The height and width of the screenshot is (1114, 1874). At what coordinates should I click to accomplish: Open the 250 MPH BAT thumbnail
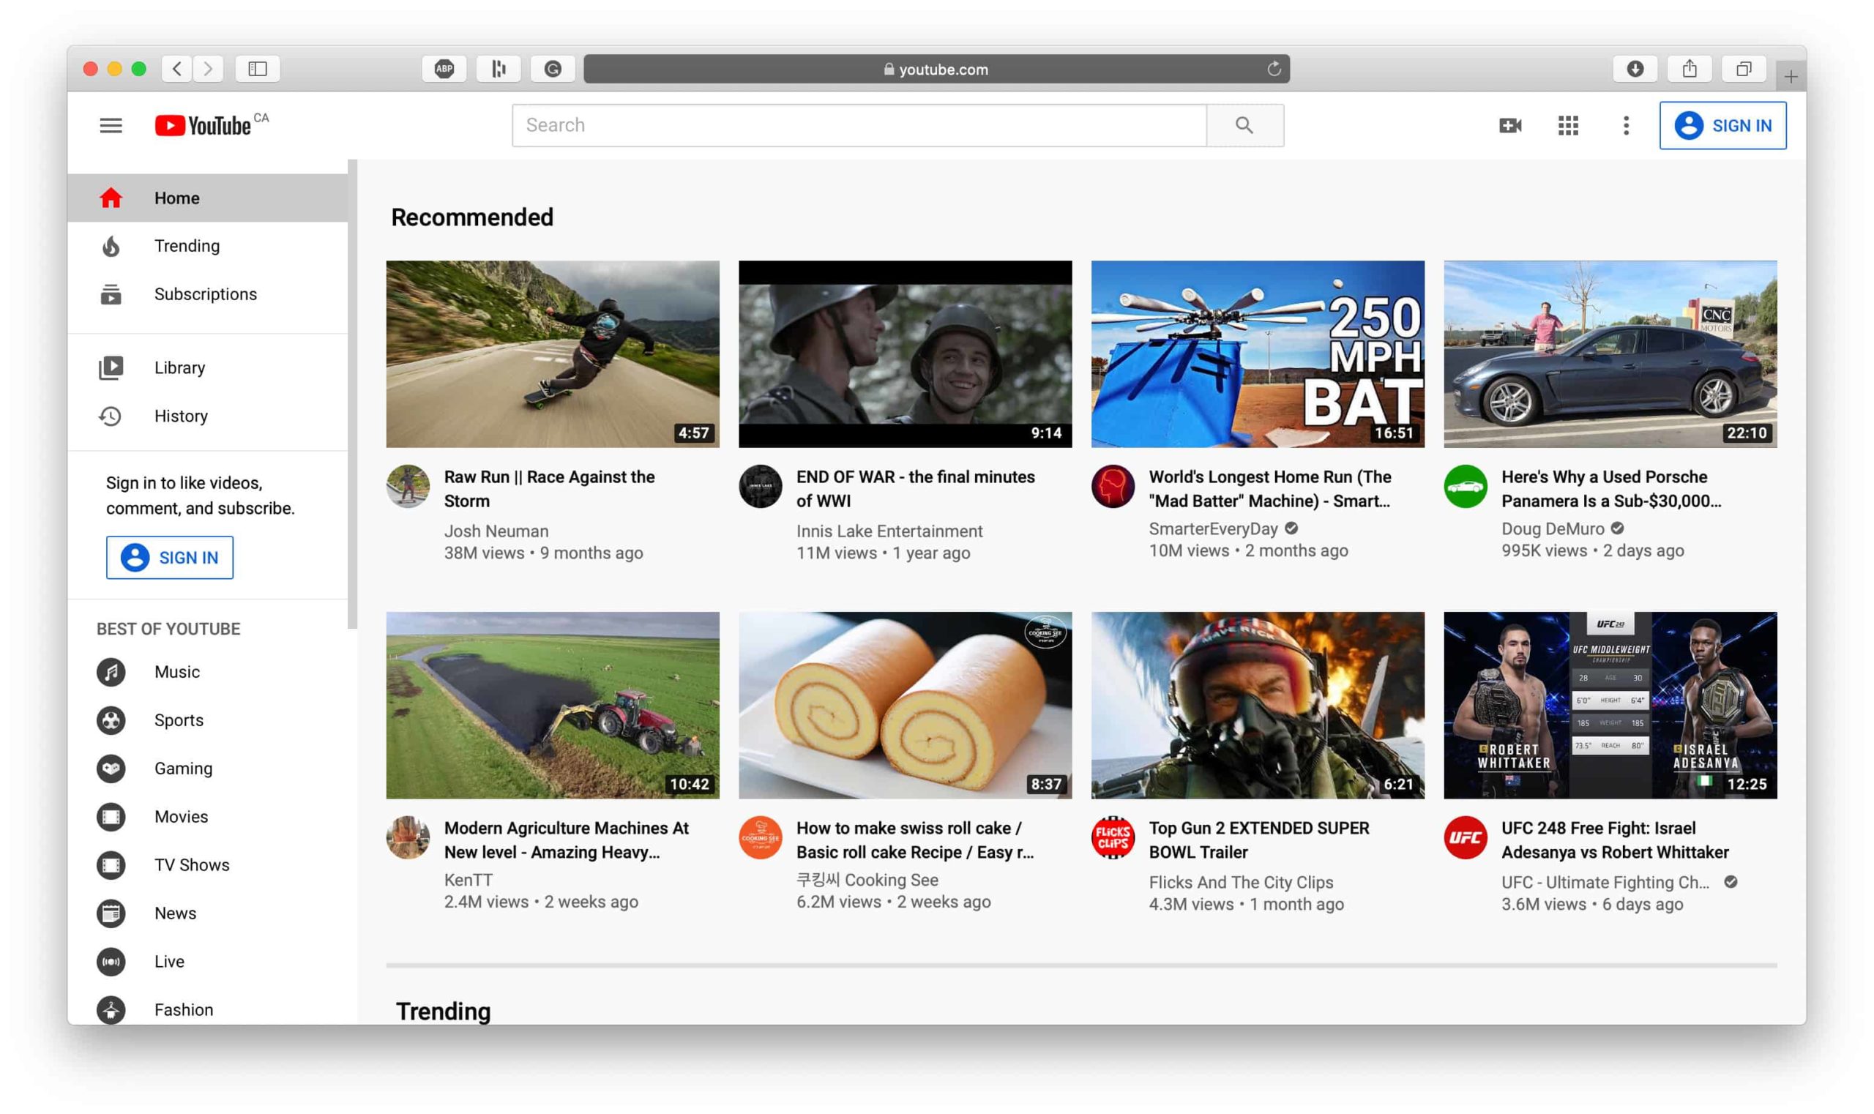[x=1258, y=354]
